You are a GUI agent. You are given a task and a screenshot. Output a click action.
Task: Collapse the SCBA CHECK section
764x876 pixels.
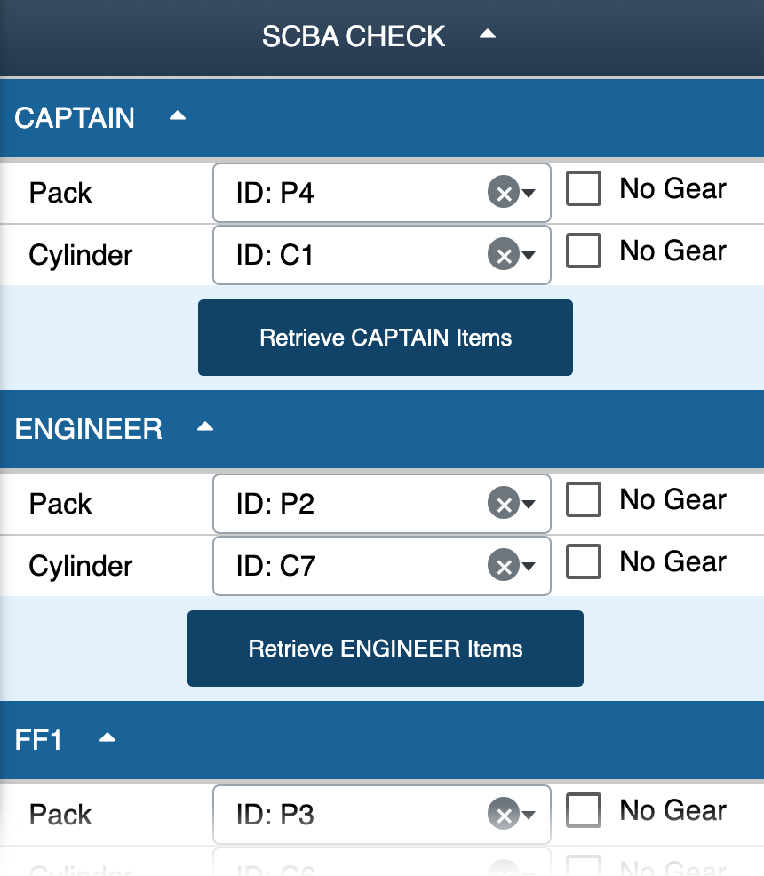(x=488, y=35)
